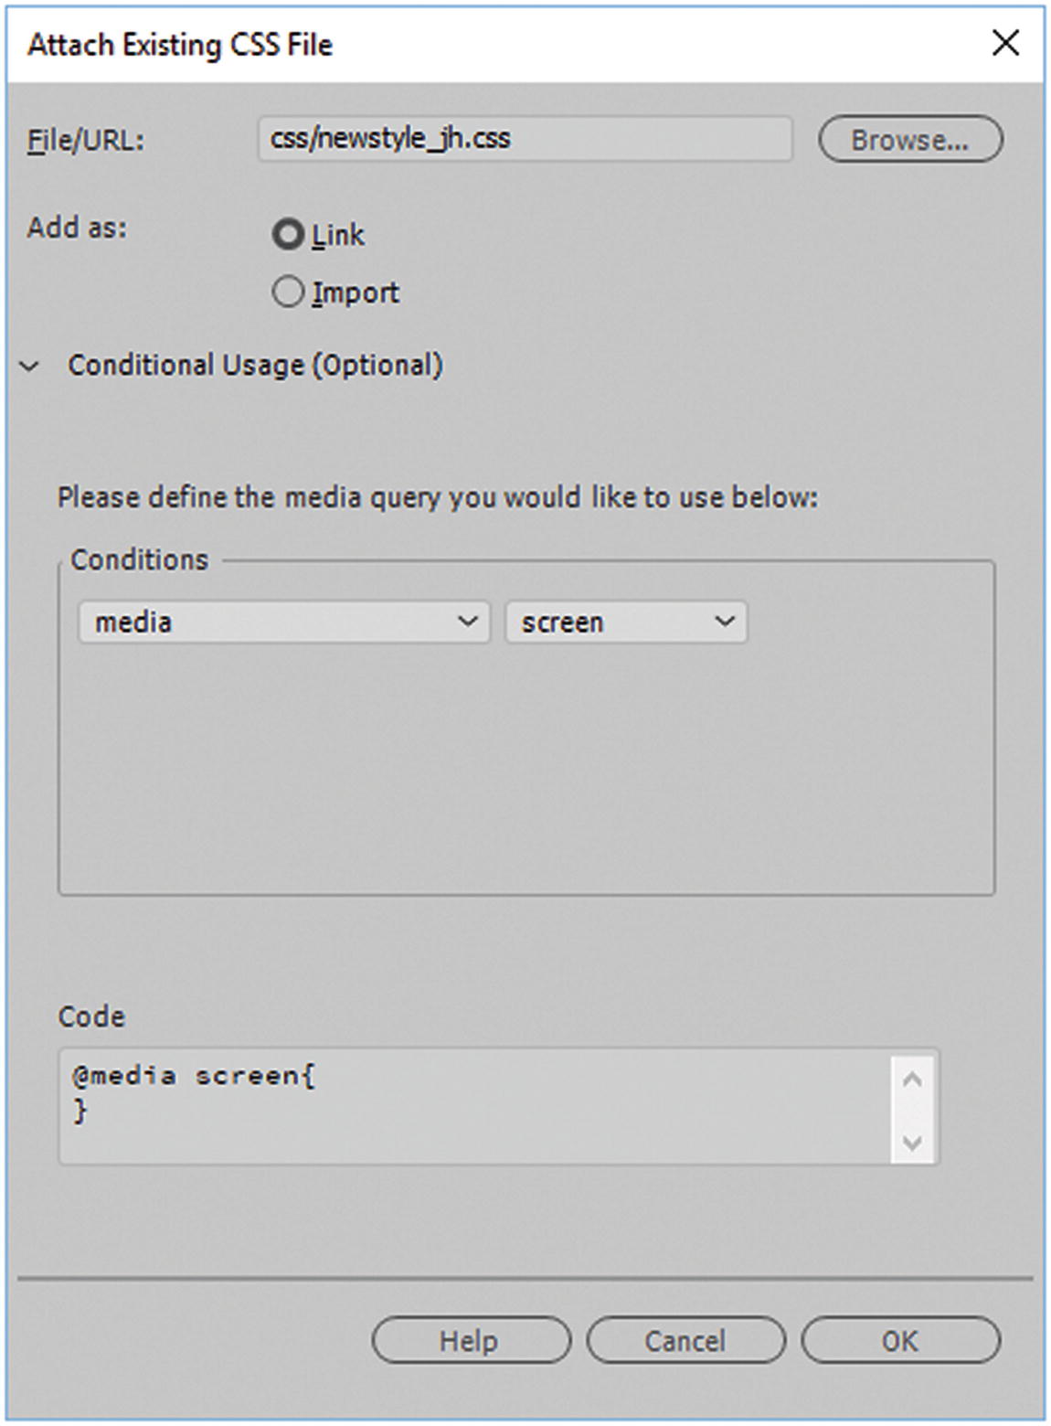Click the File/URL path input field
The width and height of the screenshot is (1051, 1426).
coord(525,139)
